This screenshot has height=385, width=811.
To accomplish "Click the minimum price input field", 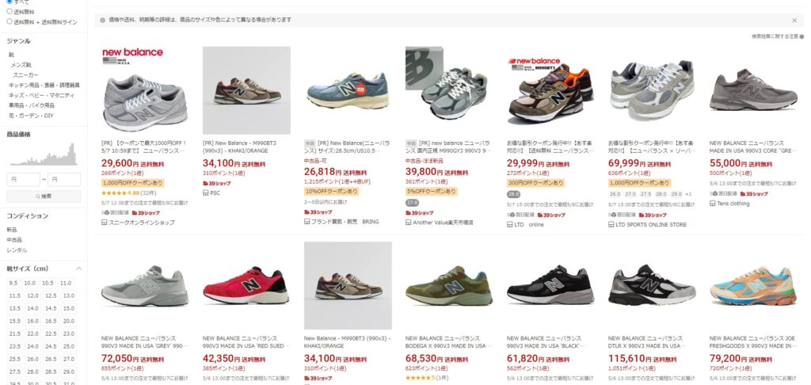I will tap(23, 180).
